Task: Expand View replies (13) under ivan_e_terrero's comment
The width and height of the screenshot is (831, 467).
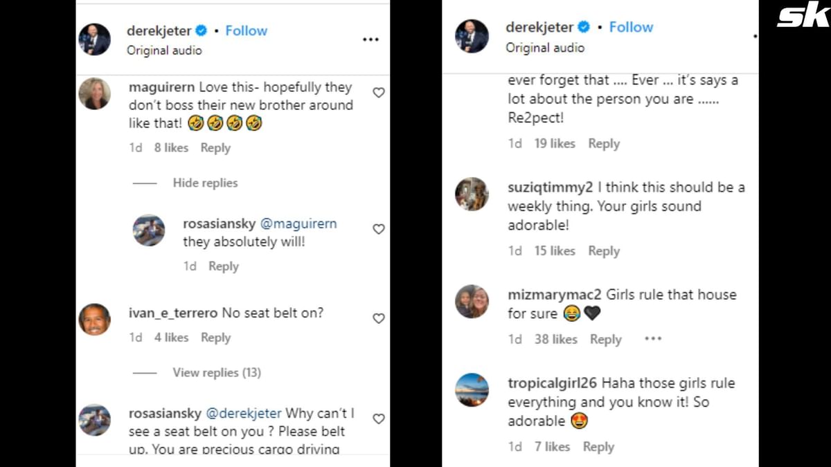Action: pyautogui.click(x=217, y=372)
